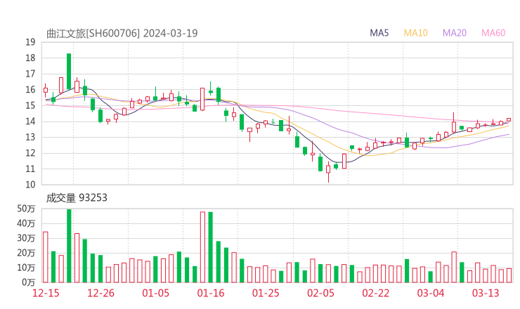The height and width of the screenshot is (309, 520).
Task: Click the 50万 volume axis label
Action: coord(26,209)
